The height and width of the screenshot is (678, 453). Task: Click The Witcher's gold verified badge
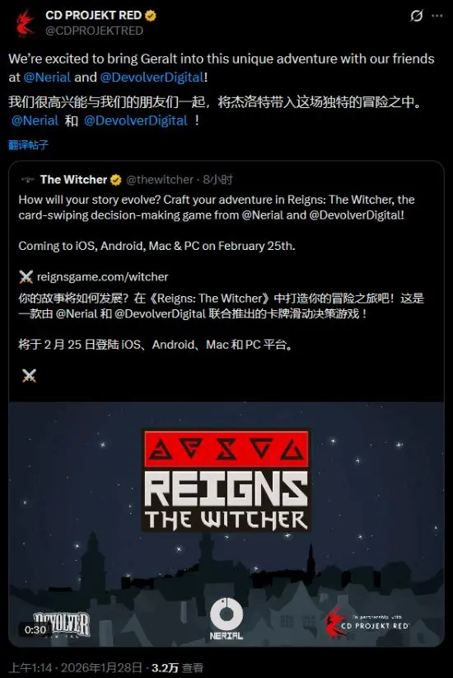[x=116, y=180]
